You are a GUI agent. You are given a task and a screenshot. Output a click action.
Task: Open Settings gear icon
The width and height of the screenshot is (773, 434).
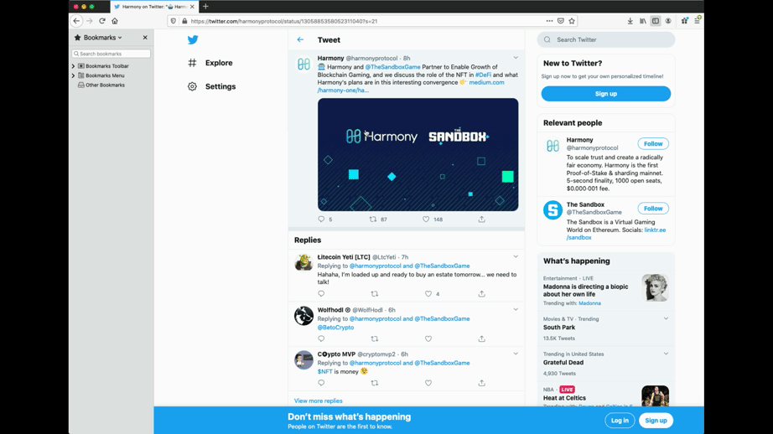[192, 86]
